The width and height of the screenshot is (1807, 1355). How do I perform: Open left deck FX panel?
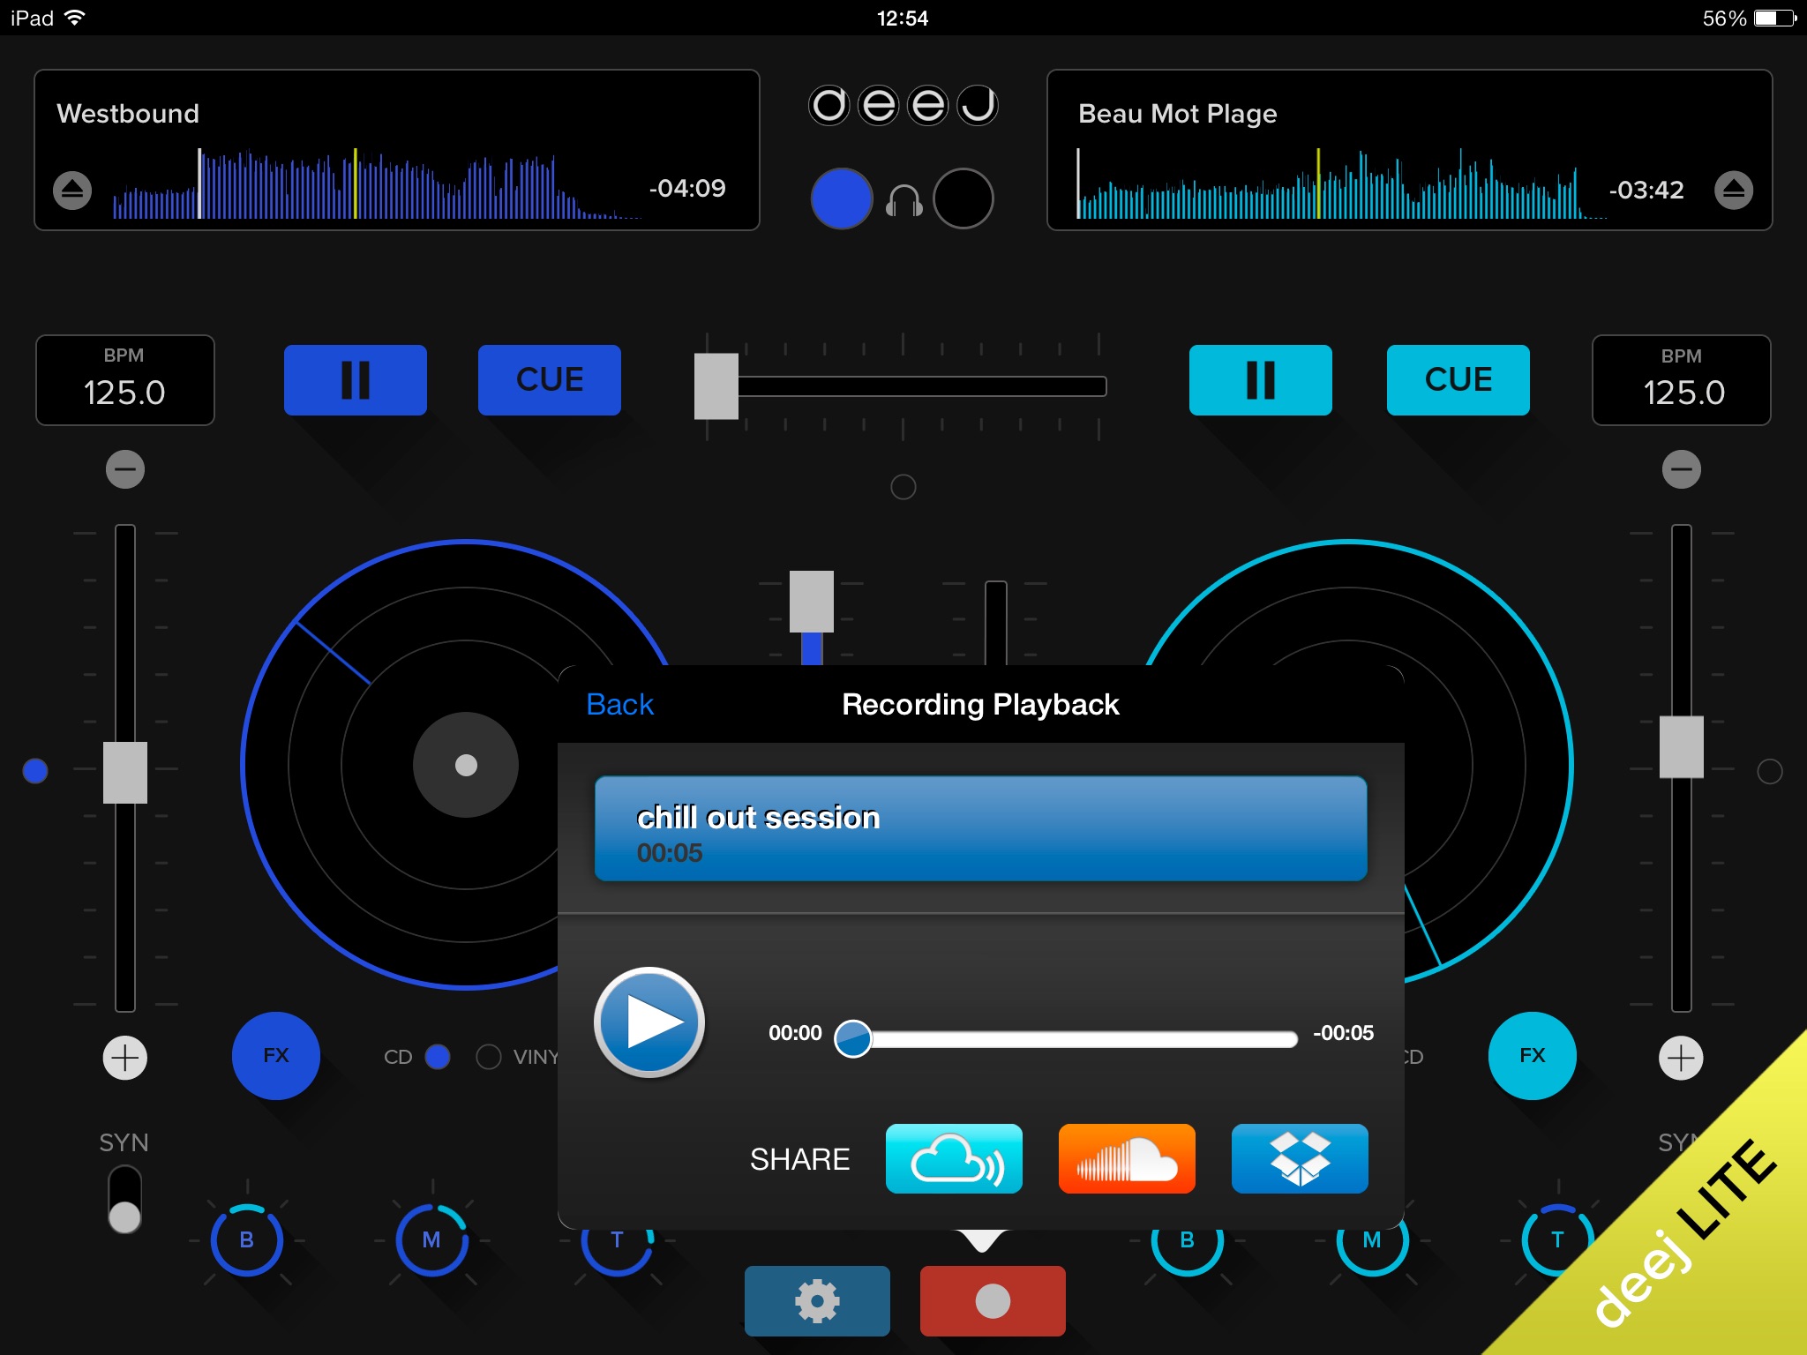click(275, 1055)
